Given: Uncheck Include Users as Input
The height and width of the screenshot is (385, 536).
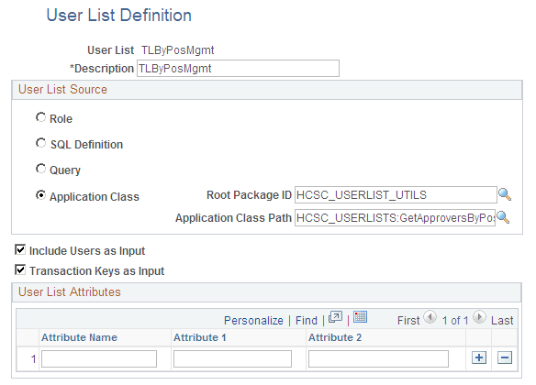Looking at the screenshot, I should 20,250.
